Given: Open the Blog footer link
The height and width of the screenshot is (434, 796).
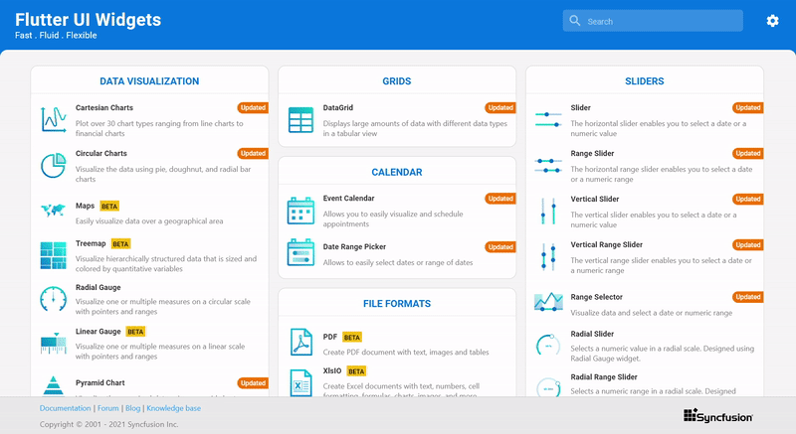Looking at the screenshot, I should click(133, 408).
